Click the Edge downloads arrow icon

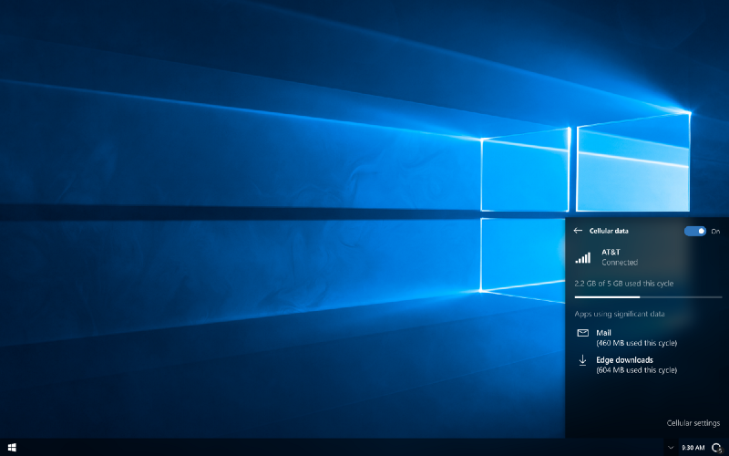[x=583, y=361]
